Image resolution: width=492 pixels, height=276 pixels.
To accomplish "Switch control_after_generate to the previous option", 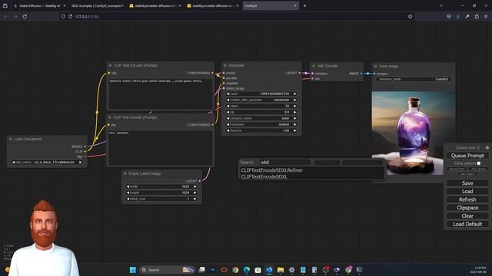I will coord(228,100).
